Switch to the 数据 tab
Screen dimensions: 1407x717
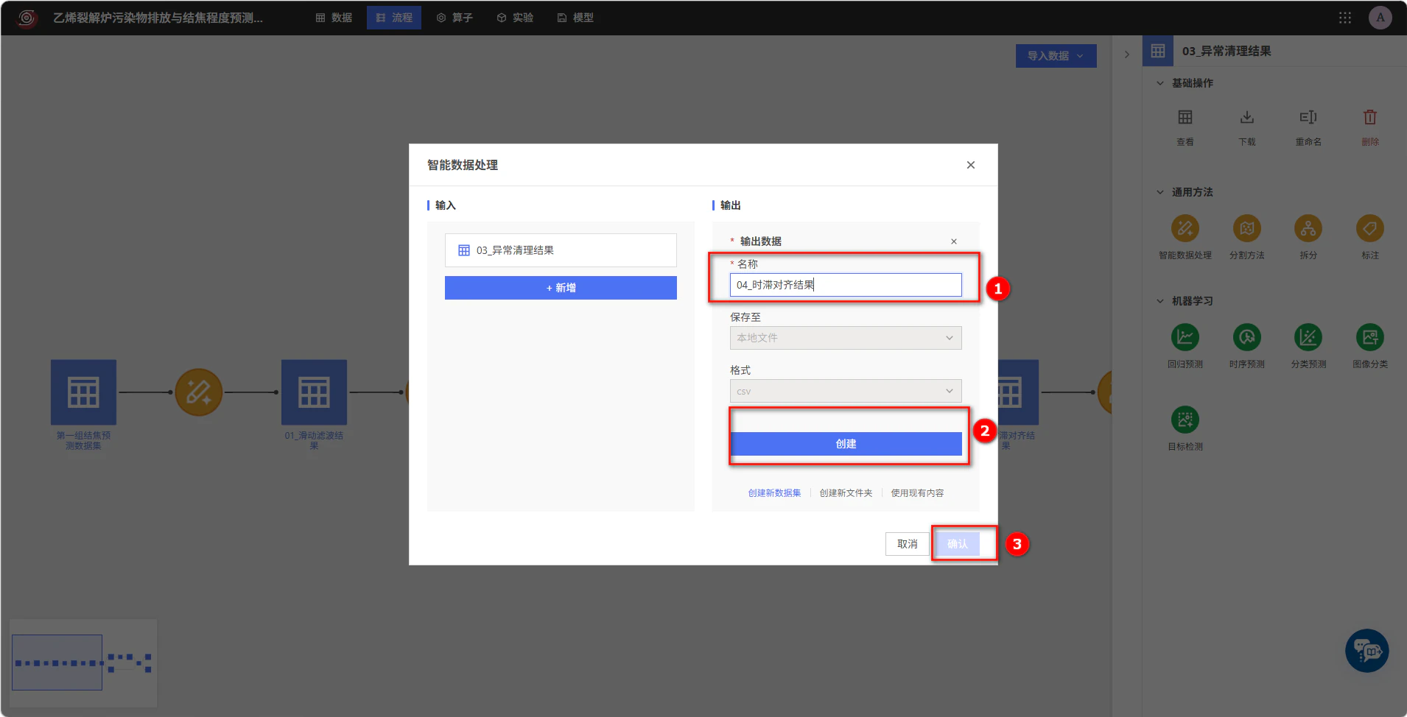(x=334, y=18)
